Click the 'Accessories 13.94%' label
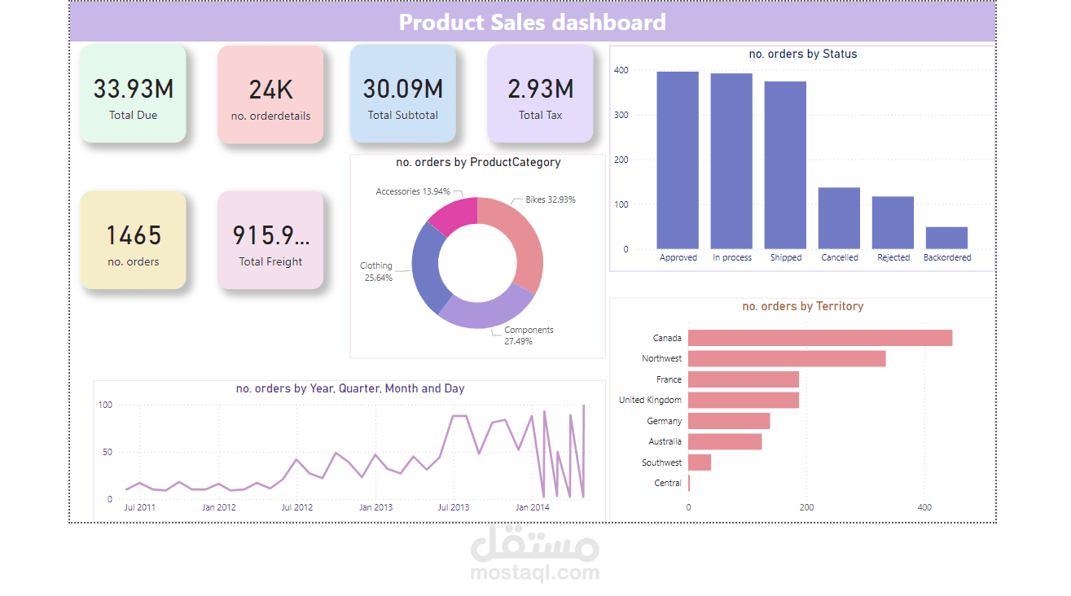 (x=413, y=191)
